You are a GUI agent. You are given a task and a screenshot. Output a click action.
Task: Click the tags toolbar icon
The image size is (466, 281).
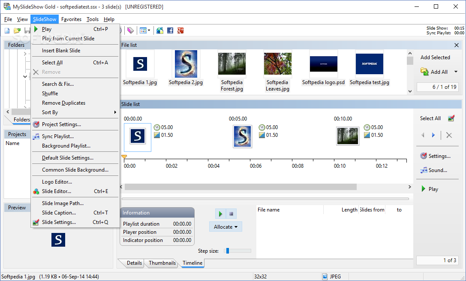[130, 30]
